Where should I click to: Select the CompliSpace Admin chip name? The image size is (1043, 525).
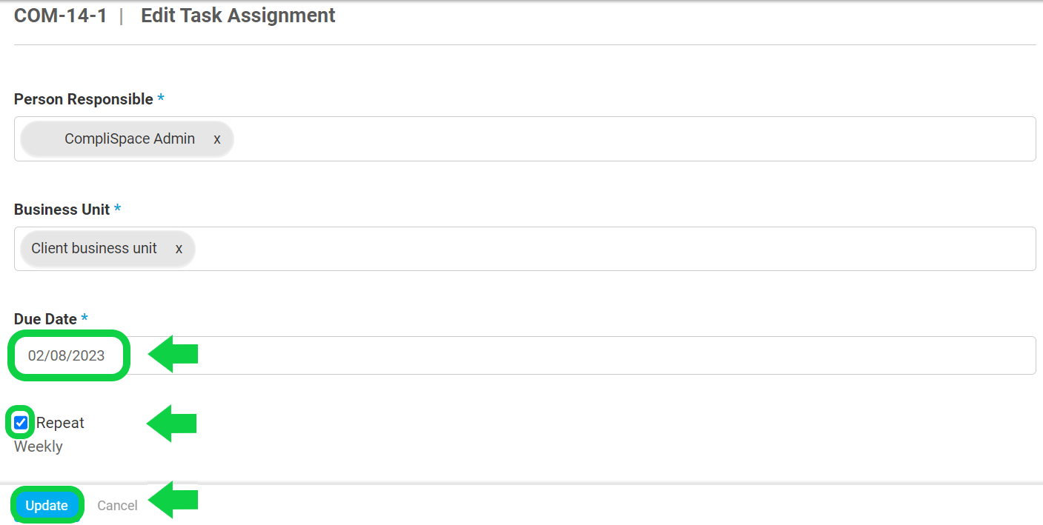point(130,139)
